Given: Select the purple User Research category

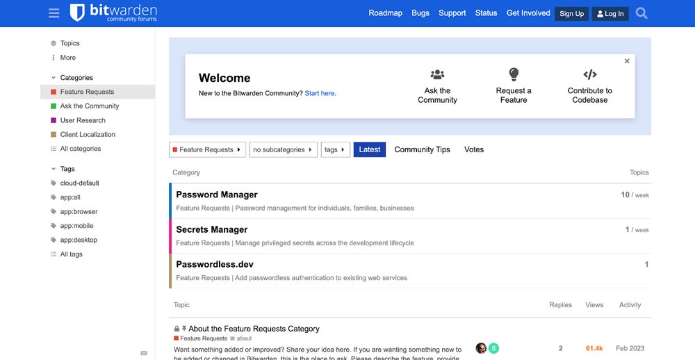Looking at the screenshot, I should (83, 120).
